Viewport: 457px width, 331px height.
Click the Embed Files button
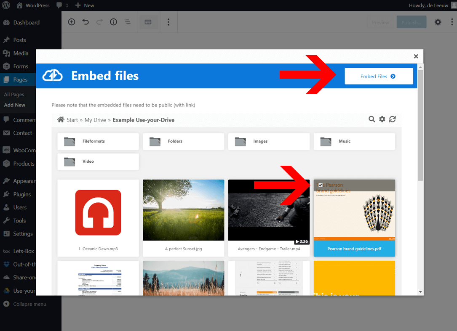(379, 76)
